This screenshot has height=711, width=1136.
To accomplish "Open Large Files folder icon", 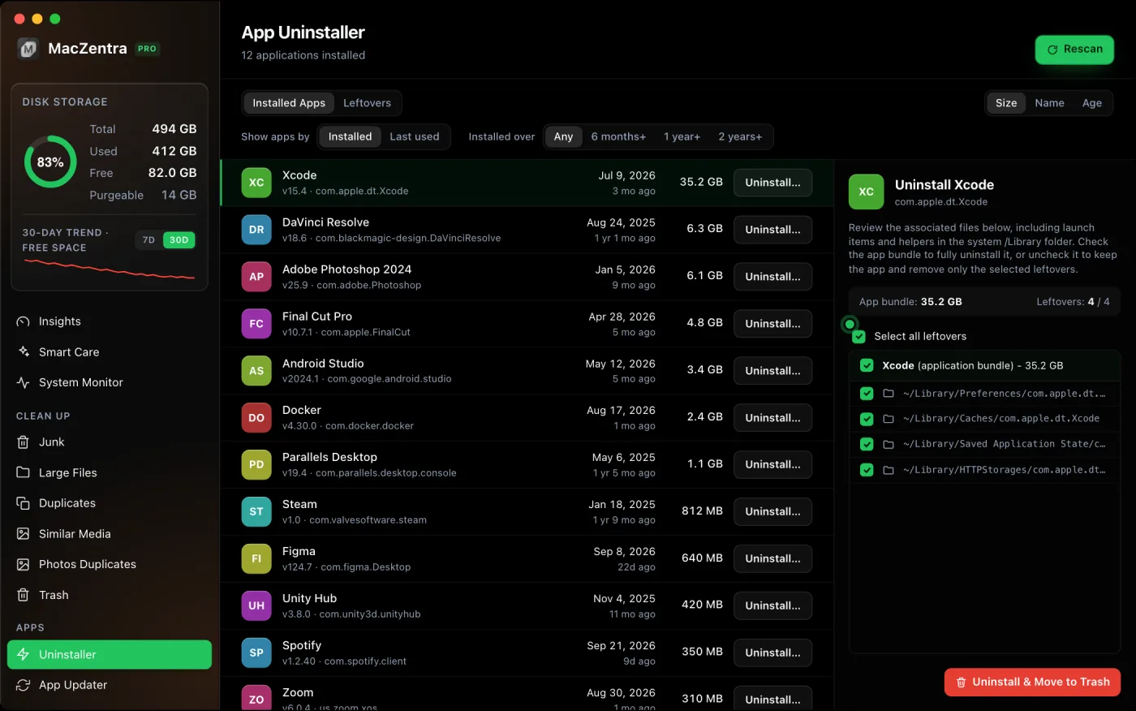I will tap(23, 473).
